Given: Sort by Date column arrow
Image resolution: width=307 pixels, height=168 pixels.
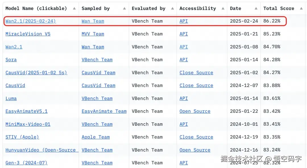Looking at the screenshot, I should click(256, 8).
